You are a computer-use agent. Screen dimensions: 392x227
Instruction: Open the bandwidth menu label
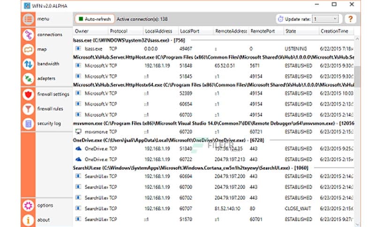[x=48, y=64]
